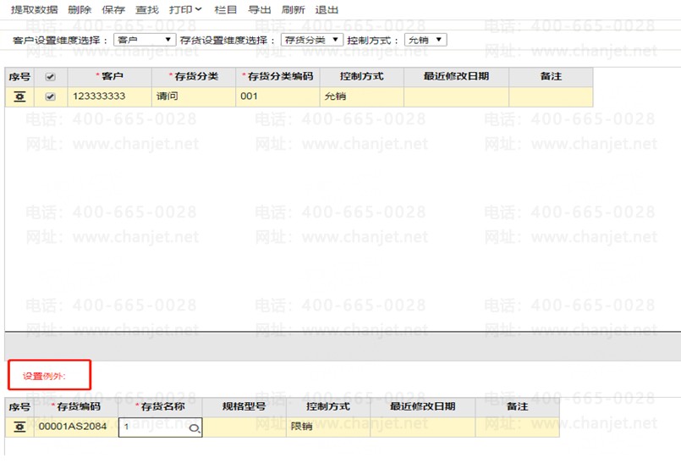Viewport: 681px width, 463px height.
Task: Open 存货设置维度选择 dropdown showing 存货分类
Action: [312, 40]
